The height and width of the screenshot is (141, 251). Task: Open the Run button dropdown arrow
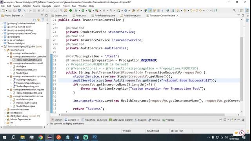coord(86,11)
